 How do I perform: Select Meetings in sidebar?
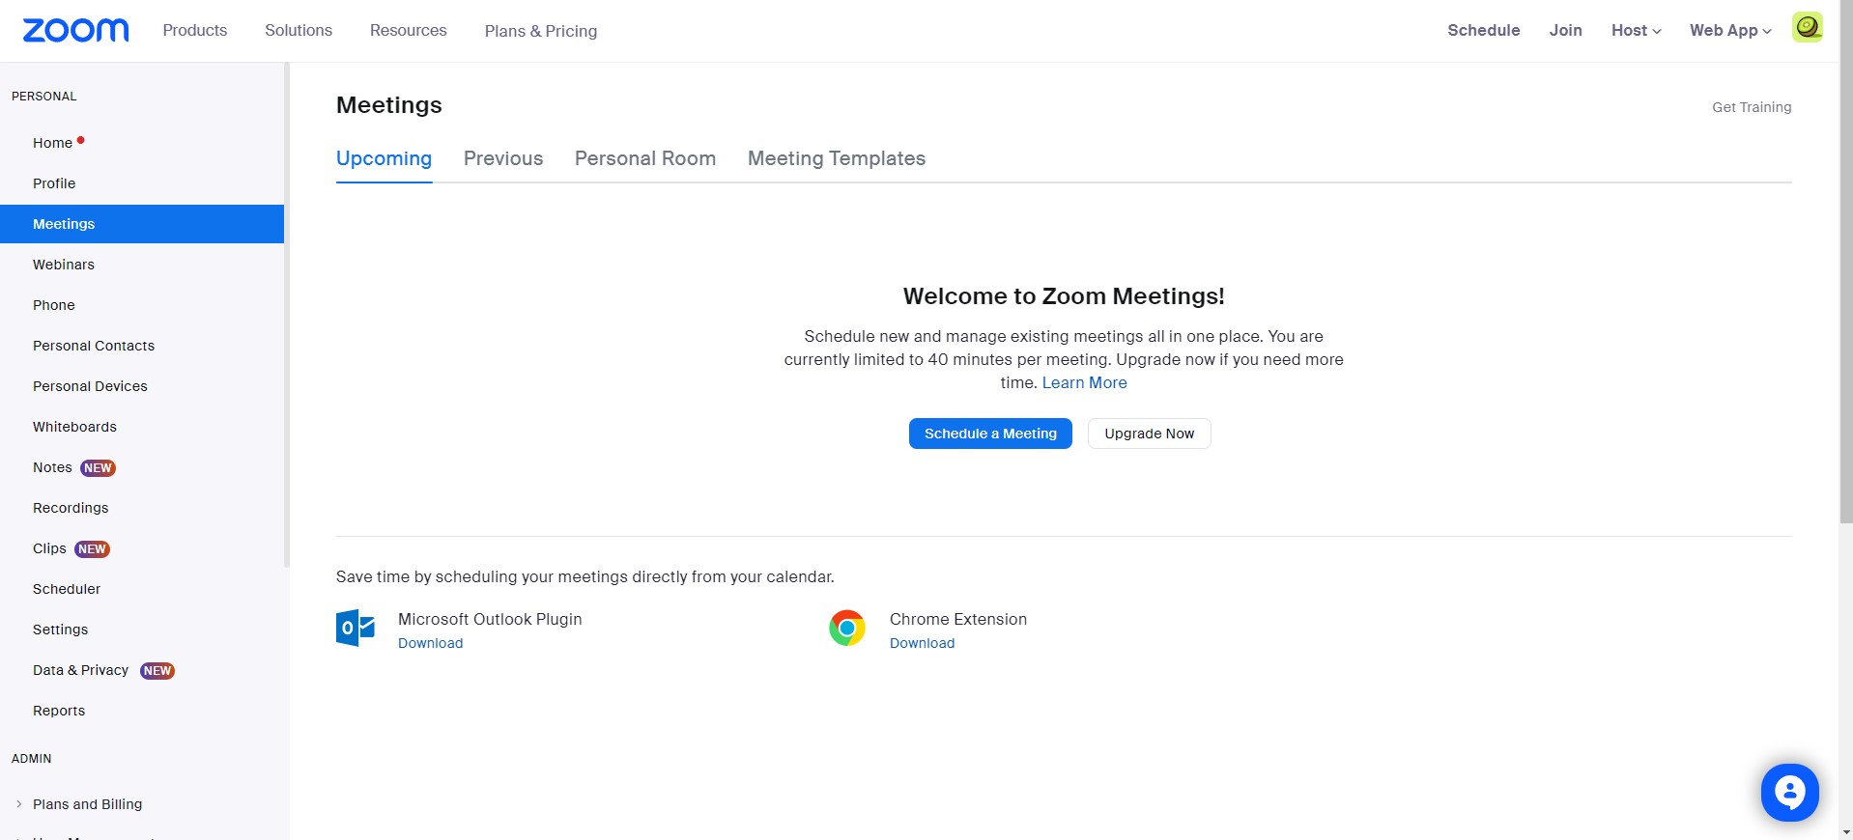[x=142, y=224]
